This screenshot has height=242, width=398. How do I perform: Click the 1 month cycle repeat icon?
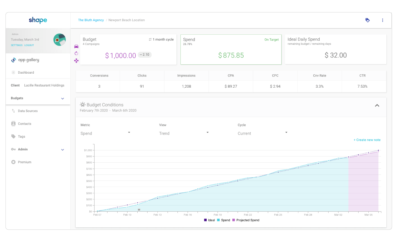click(x=150, y=39)
